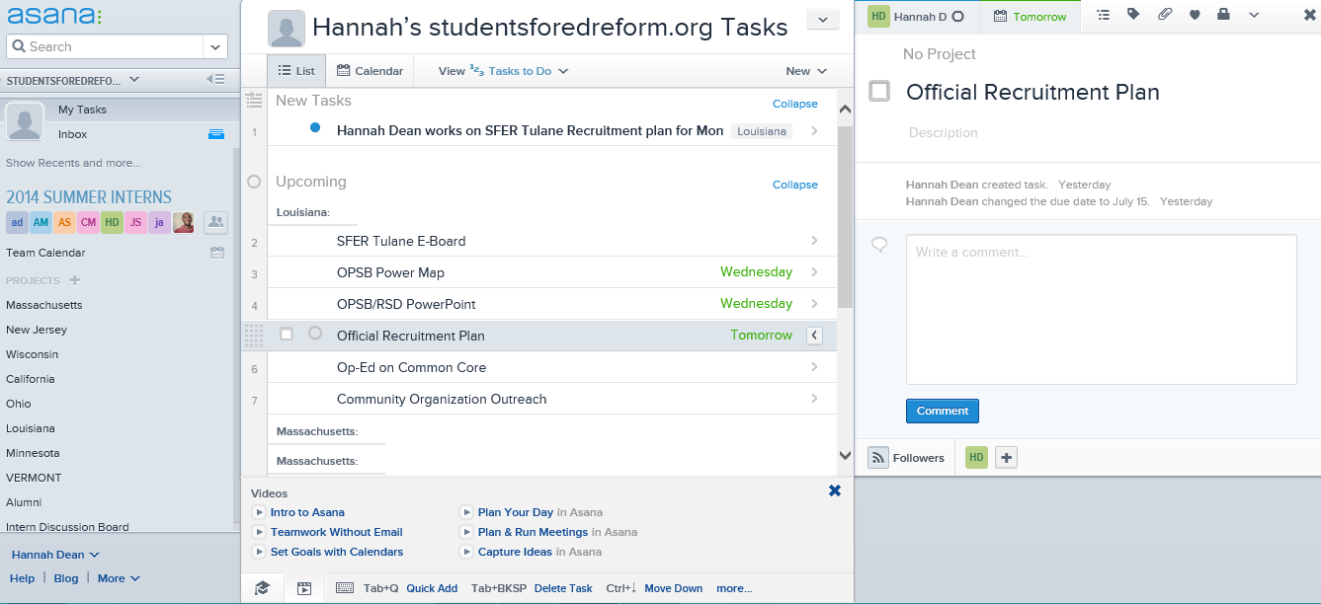1321x604 pixels.
Task: Open the Plan Your Day video
Action: coord(516,512)
